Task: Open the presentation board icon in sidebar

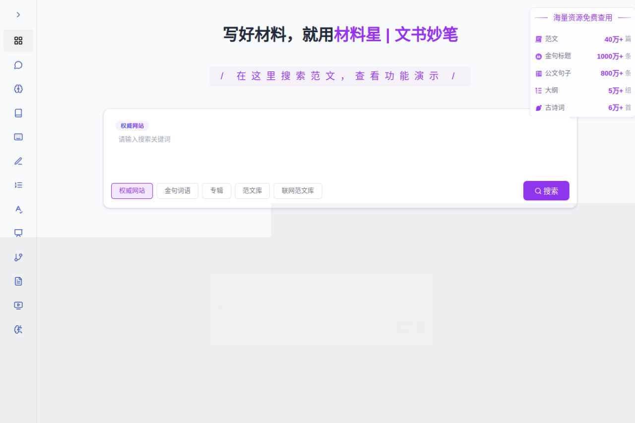Action: click(18, 233)
